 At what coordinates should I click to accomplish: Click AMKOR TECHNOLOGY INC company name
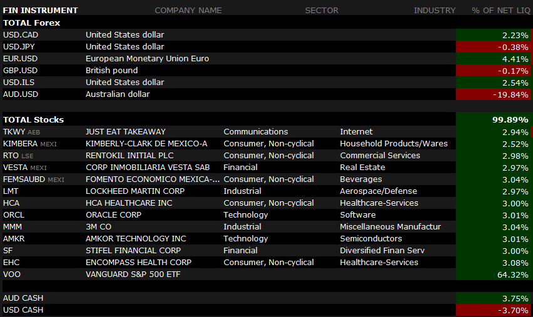click(x=136, y=239)
